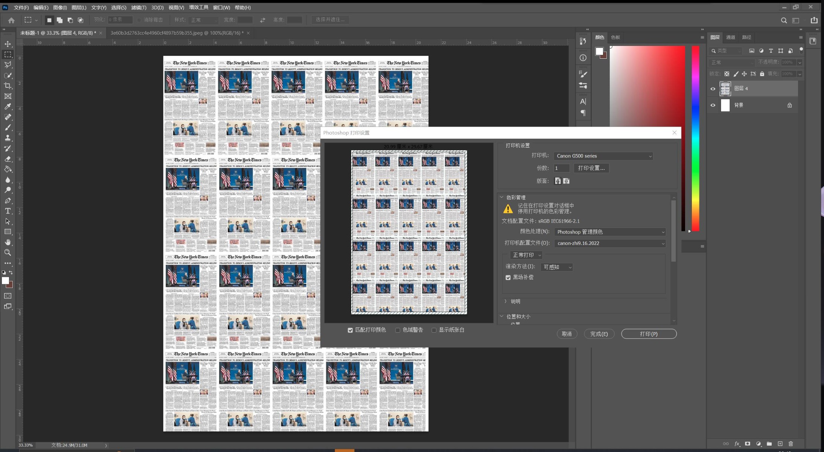Enable 显示纸张白 checkbox
Image resolution: width=824 pixels, height=452 pixels.
point(434,330)
